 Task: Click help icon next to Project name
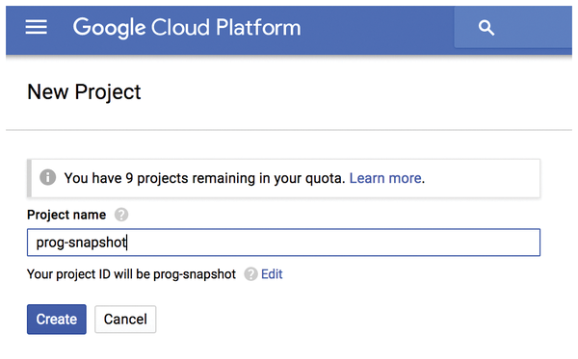tap(121, 215)
